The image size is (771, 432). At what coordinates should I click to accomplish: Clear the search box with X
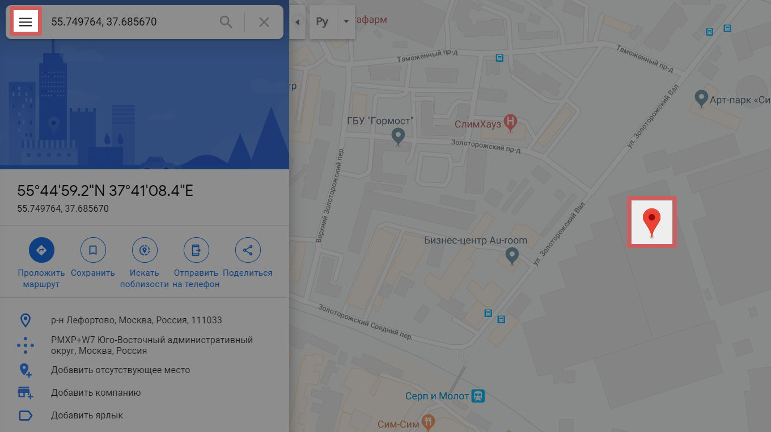pyautogui.click(x=264, y=22)
